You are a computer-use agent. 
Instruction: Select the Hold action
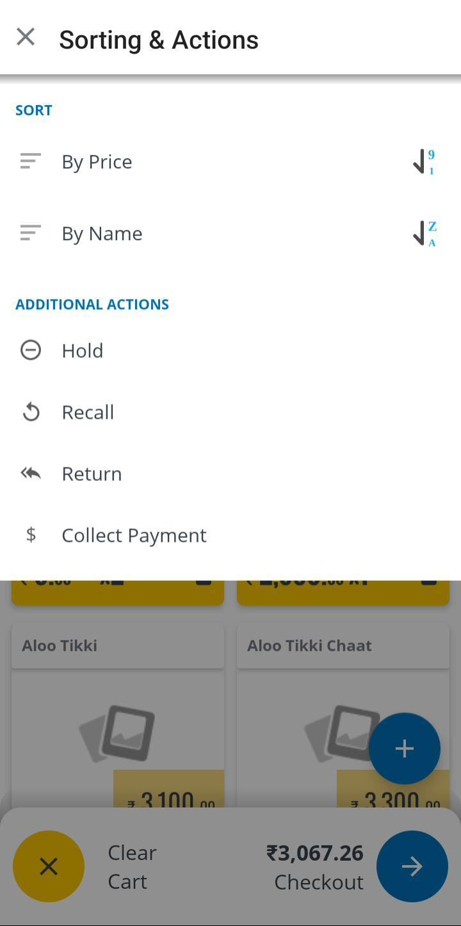[x=83, y=351]
